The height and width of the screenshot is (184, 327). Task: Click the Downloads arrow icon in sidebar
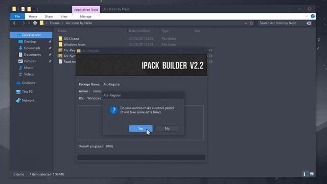tap(20, 48)
